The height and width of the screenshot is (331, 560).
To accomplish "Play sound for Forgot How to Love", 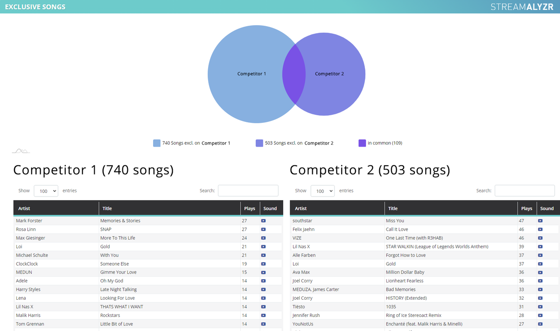I will [x=540, y=255].
